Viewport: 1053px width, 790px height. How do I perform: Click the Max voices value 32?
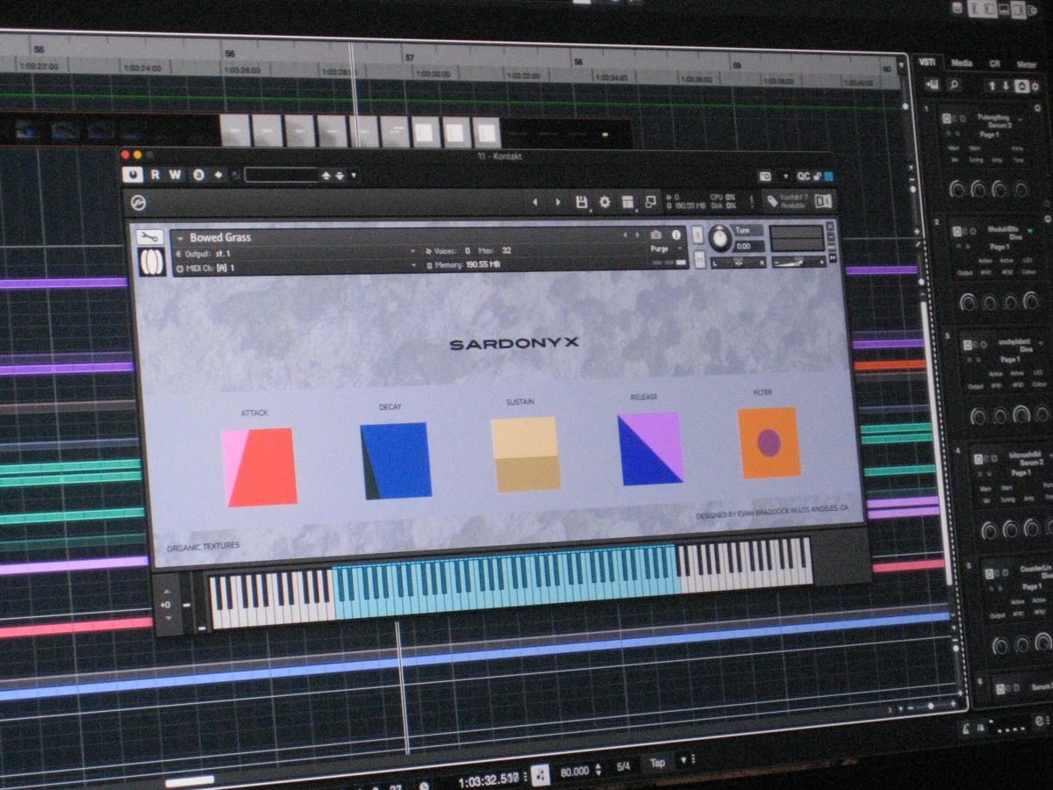tap(506, 251)
